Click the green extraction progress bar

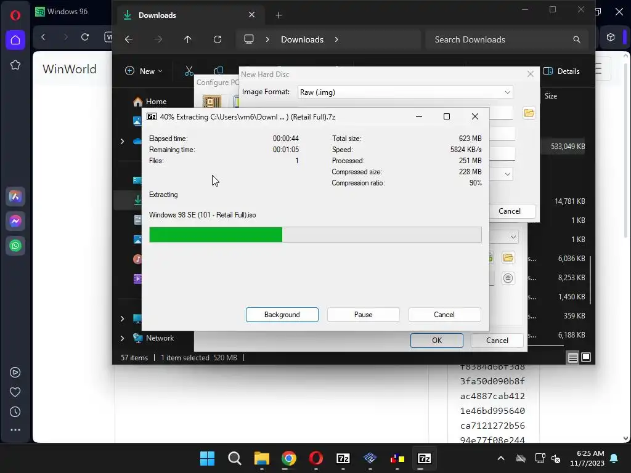pos(315,235)
